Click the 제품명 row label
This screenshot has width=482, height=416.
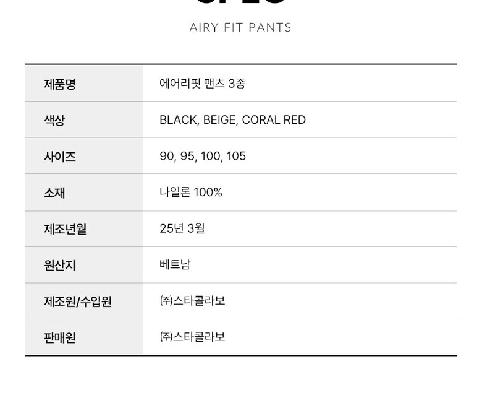59,84
